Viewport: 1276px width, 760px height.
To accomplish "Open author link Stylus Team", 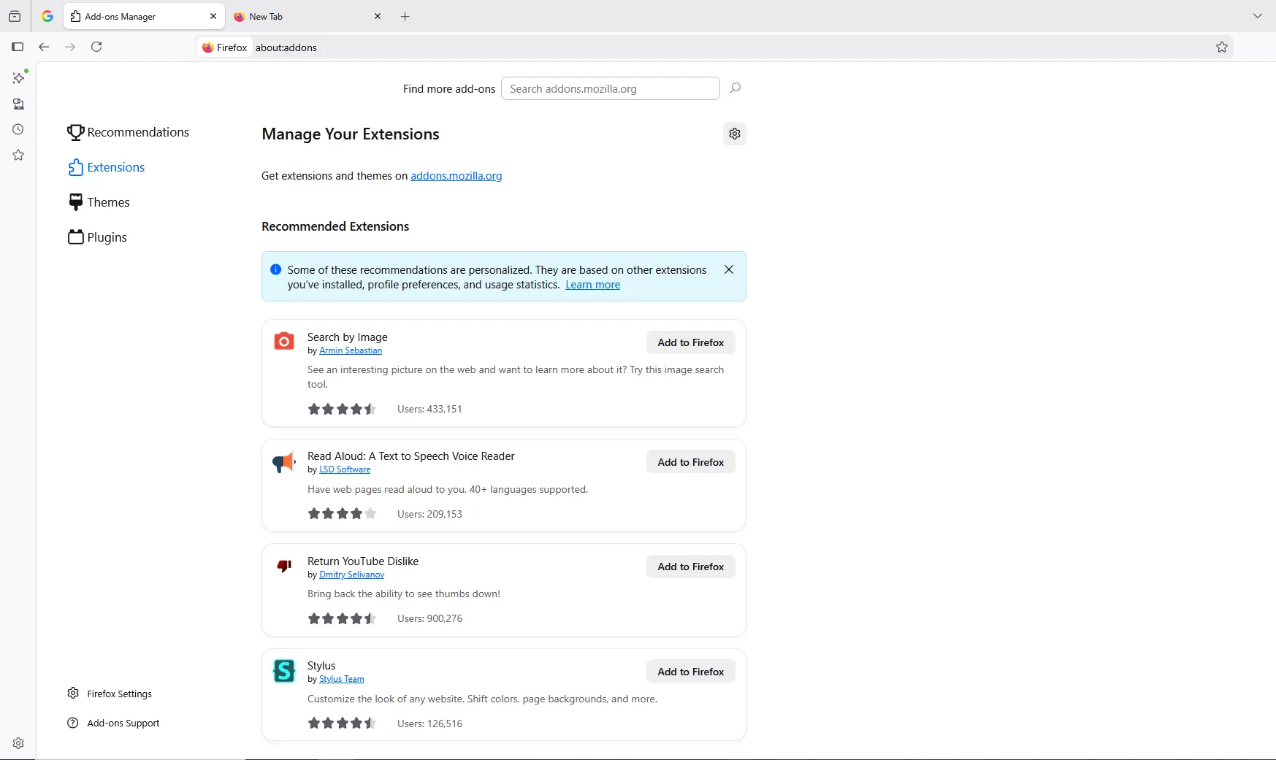I will 341,679.
